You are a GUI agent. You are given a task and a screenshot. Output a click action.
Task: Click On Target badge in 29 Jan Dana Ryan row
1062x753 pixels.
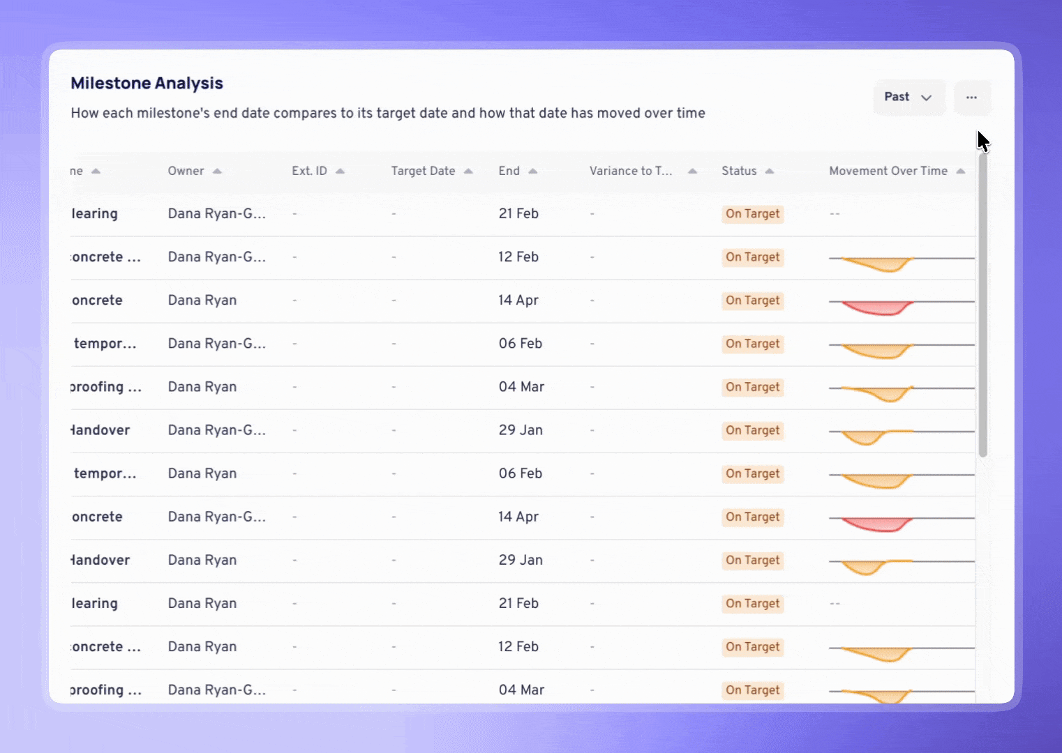point(753,560)
